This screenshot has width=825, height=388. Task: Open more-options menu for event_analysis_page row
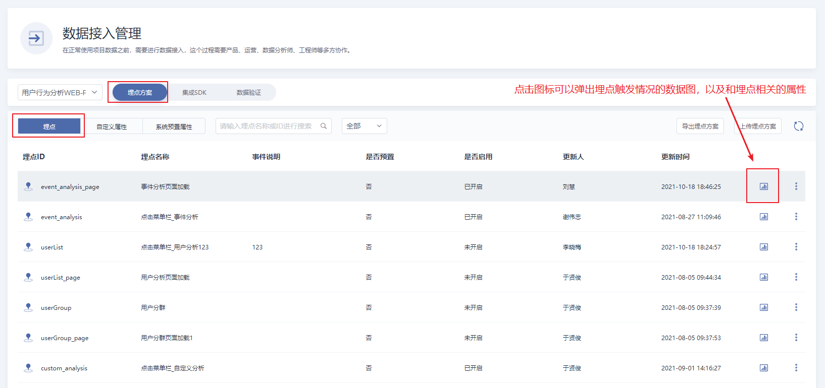pos(796,186)
